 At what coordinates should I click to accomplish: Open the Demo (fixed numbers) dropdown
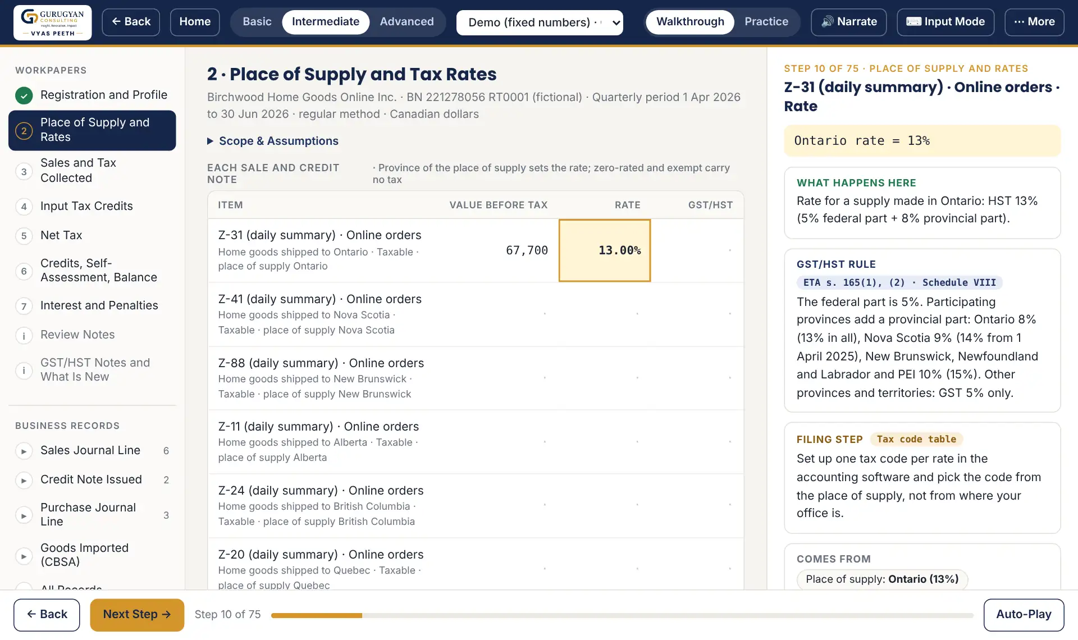click(540, 22)
